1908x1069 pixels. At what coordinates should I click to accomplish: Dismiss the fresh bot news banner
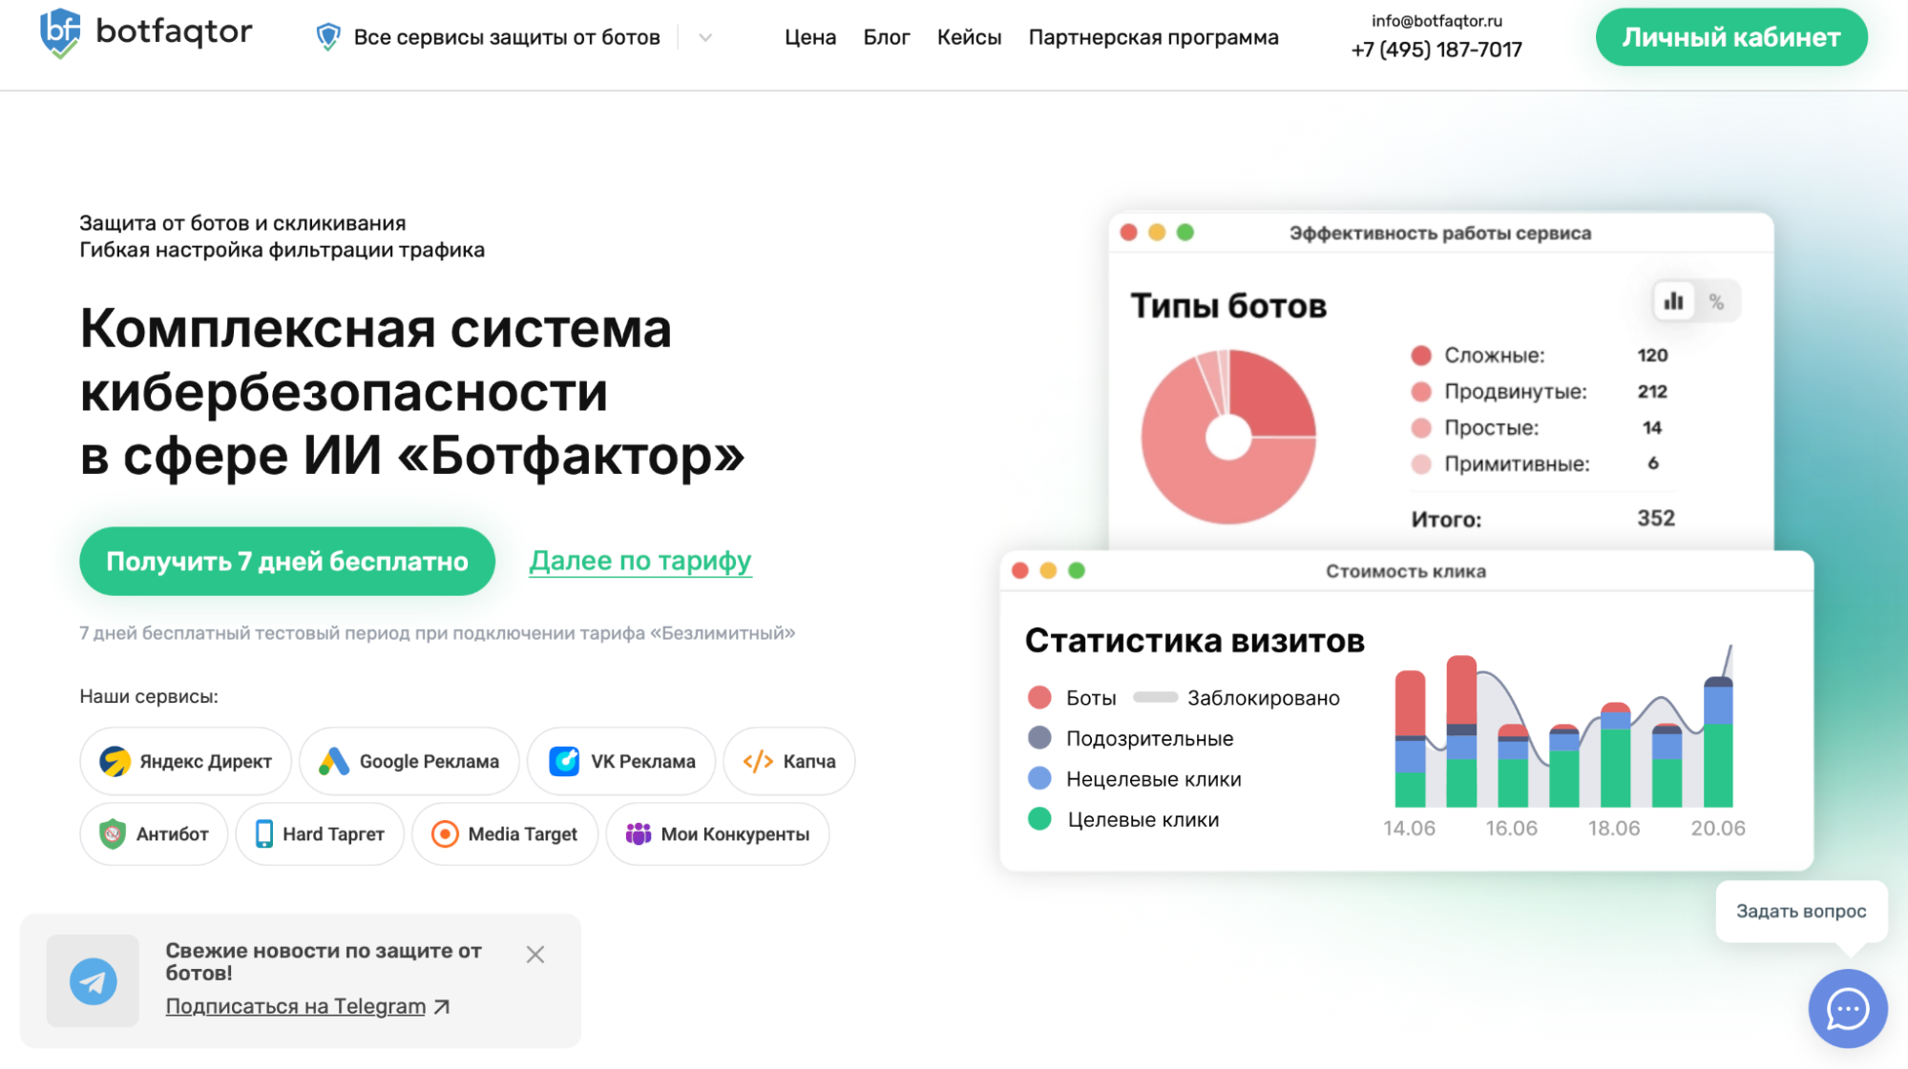point(535,954)
